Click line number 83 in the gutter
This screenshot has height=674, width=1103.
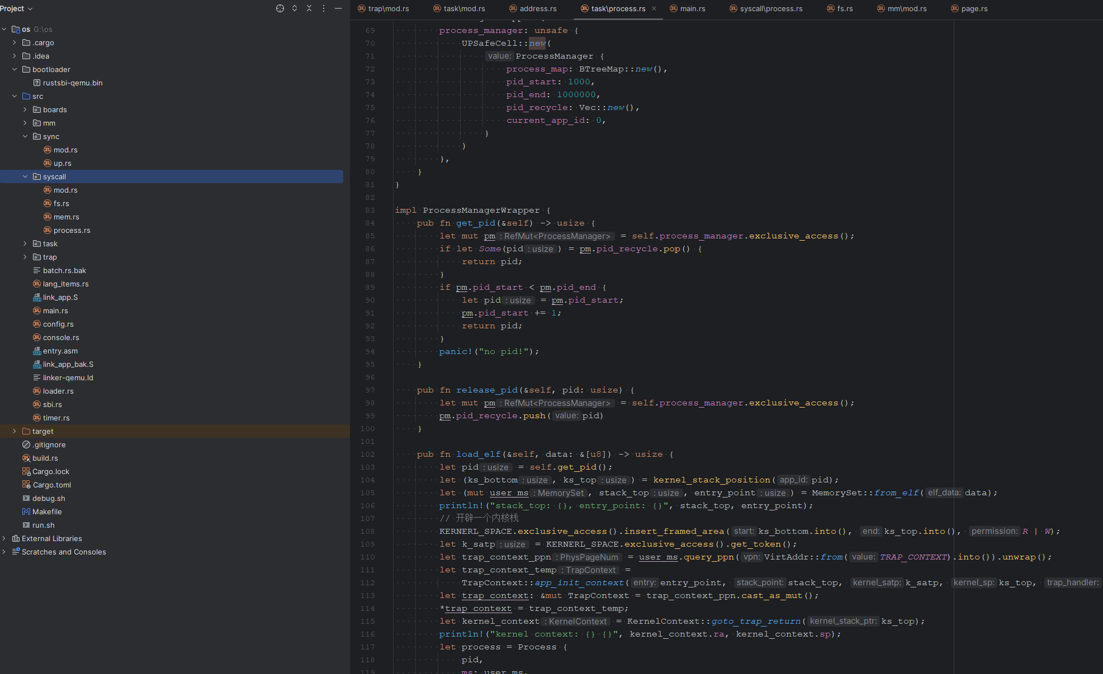pyautogui.click(x=370, y=211)
